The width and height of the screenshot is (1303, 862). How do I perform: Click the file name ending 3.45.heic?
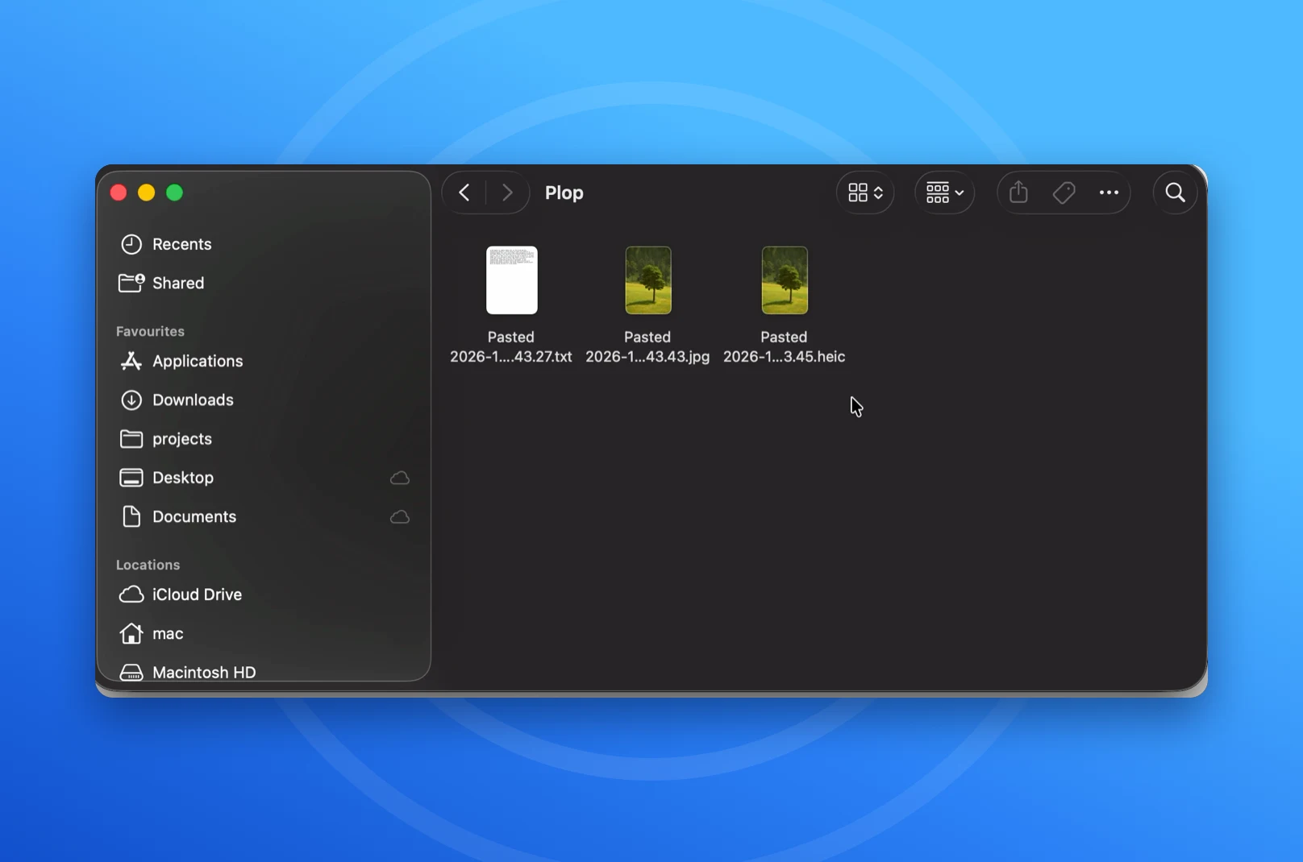[784, 346]
